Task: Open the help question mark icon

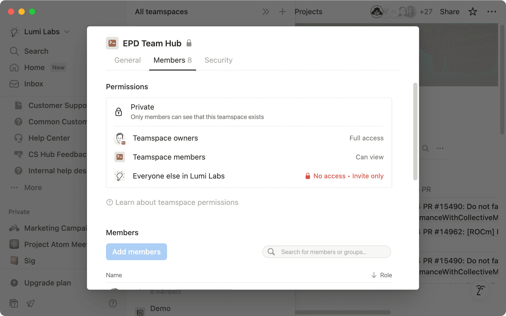Action: coord(113,303)
